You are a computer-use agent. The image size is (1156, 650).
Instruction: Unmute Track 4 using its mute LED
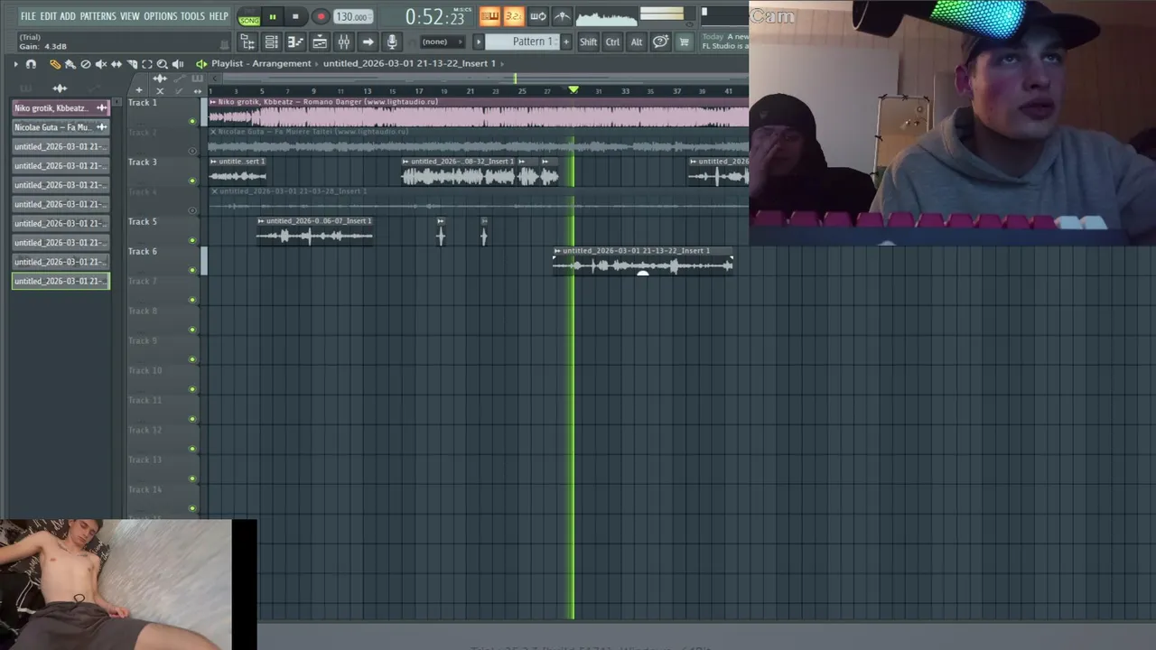pos(191,210)
